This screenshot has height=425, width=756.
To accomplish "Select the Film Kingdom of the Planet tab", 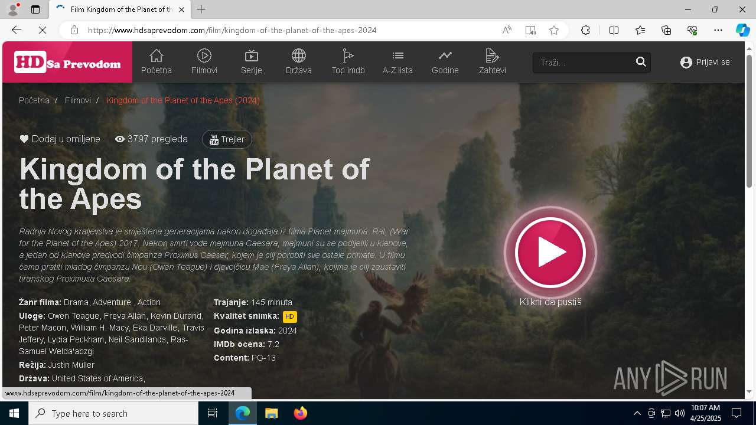I will tap(120, 9).
